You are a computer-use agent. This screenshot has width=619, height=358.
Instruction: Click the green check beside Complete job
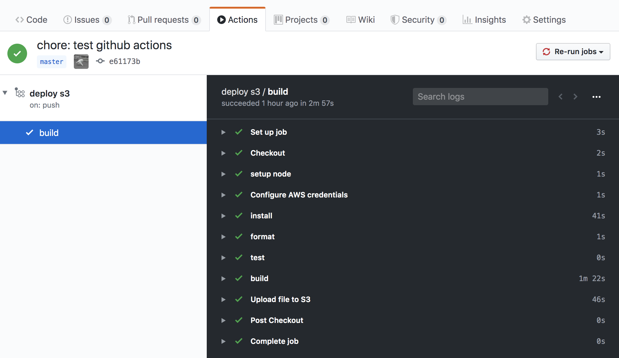click(x=239, y=341)
